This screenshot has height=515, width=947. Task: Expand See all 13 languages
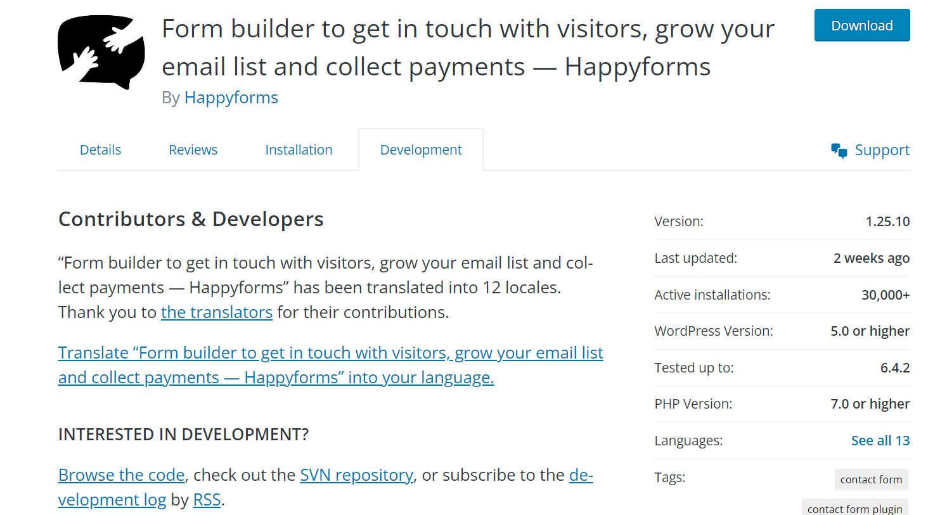(x=880, y=440)
